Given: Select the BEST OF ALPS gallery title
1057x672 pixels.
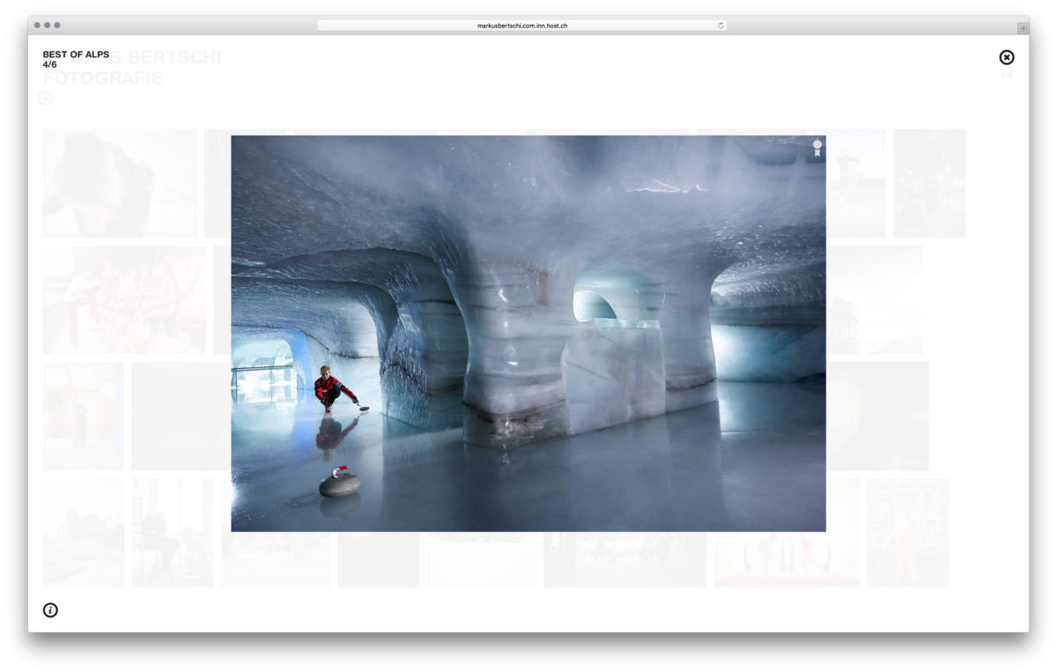Looking at the screenshot, I should point(76,55).
